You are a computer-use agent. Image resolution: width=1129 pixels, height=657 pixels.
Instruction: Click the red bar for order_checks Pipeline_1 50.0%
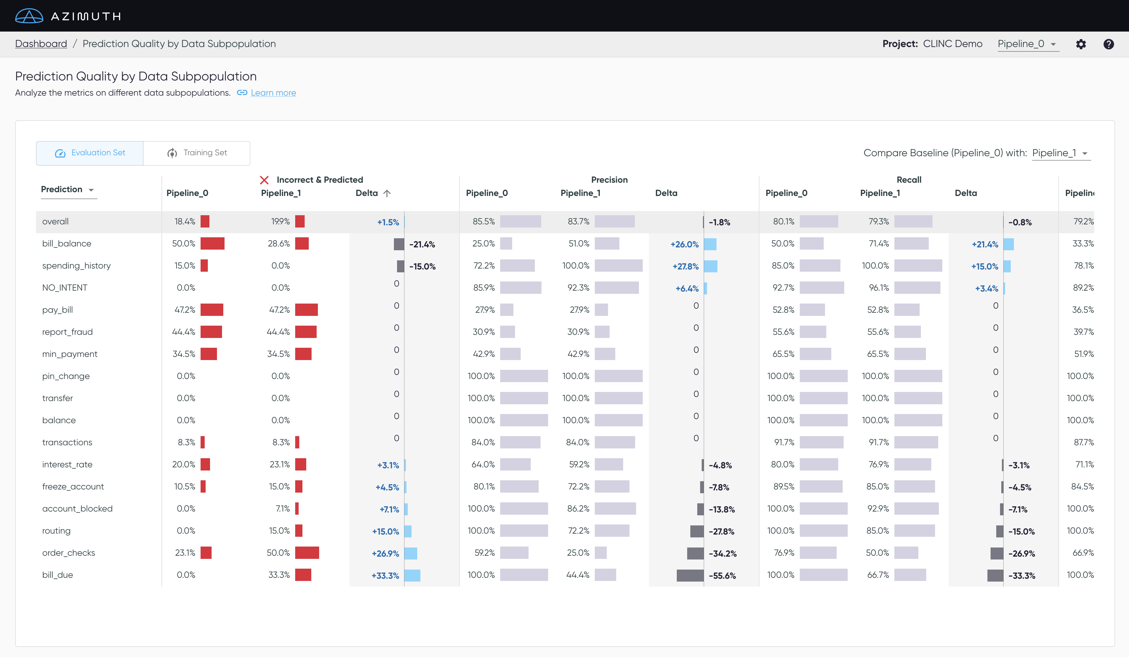(307, 553)
